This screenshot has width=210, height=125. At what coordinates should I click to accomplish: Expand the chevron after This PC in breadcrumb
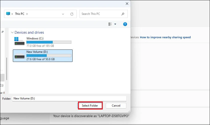point(27,14)
